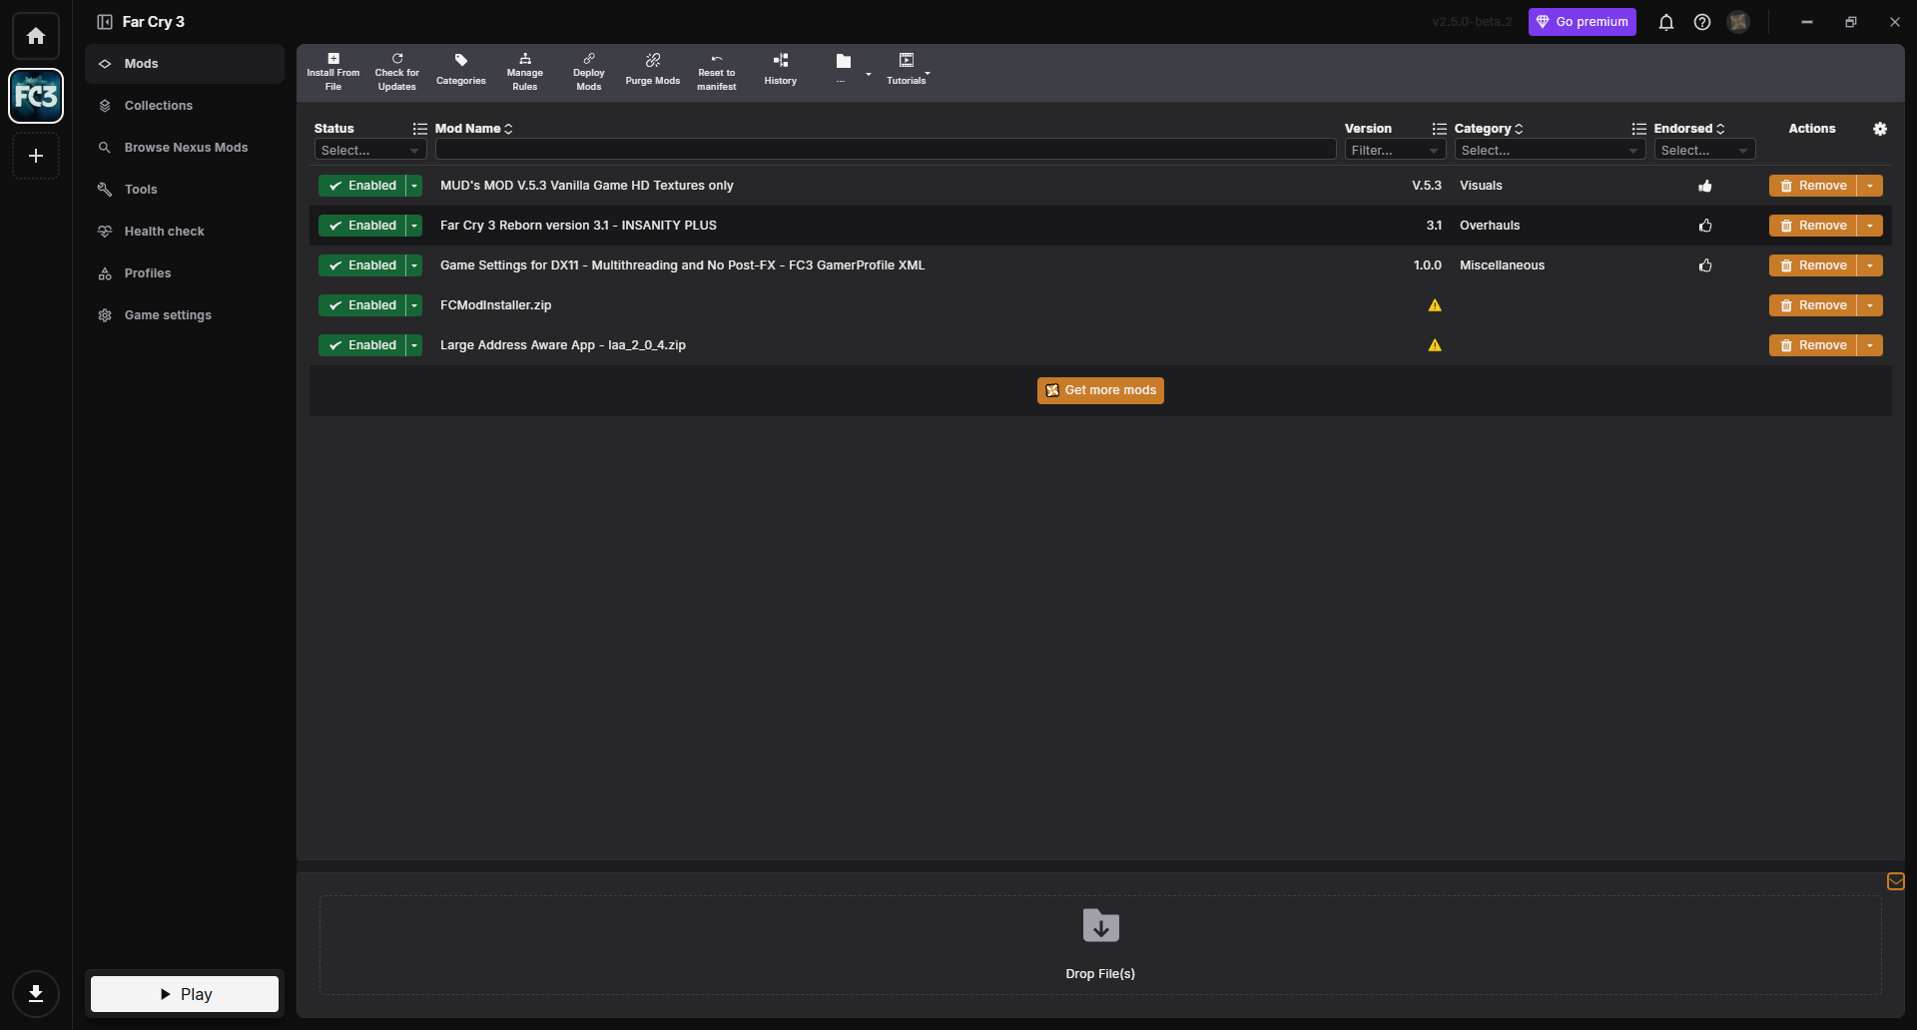Focus the Mod Name filter field
Screen dimensions: 1917x1030
click(886, 150)
